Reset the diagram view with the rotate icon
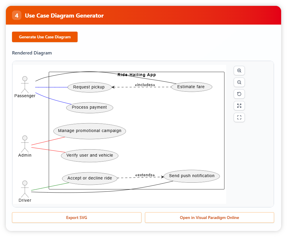Image resolution: width=287 pixels, height=238 pixels. 239,94
